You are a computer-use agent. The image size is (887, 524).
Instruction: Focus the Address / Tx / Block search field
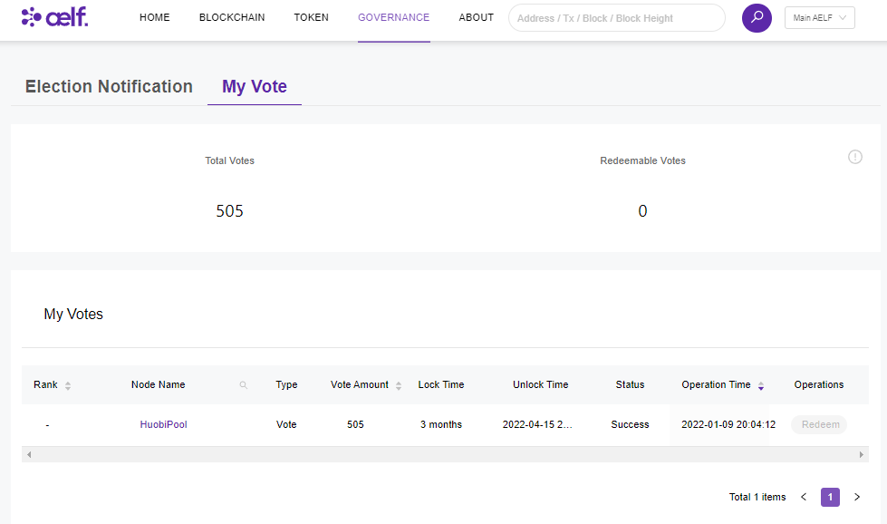point(616,18)
